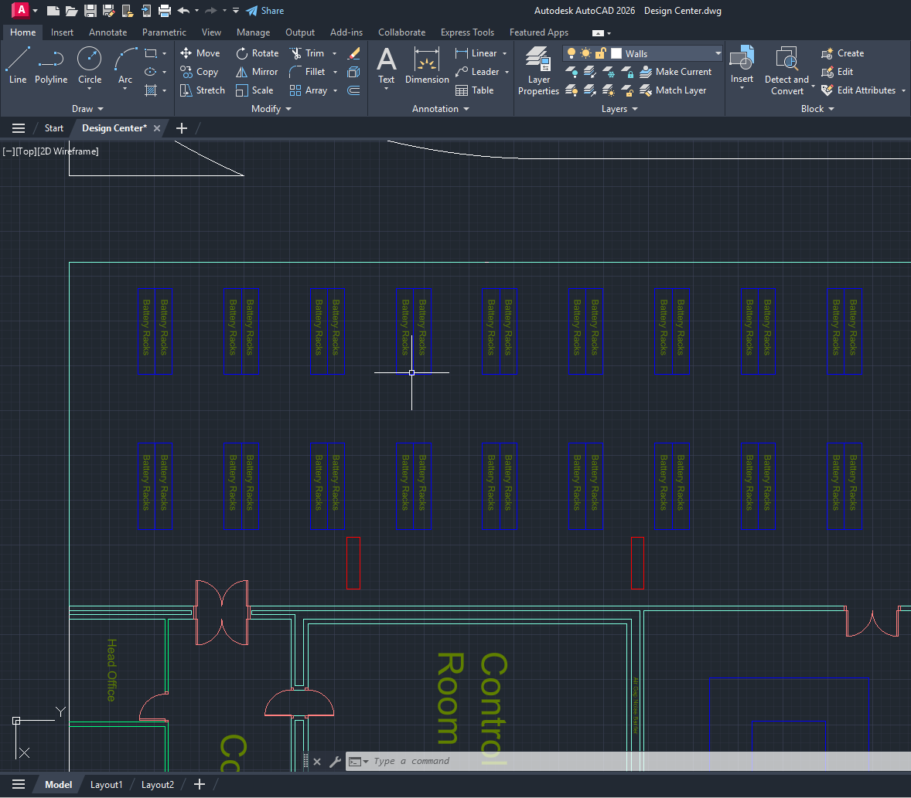The image size is (911, 798).
Task: Click the Open file folder icon
Action: (71, 11)
